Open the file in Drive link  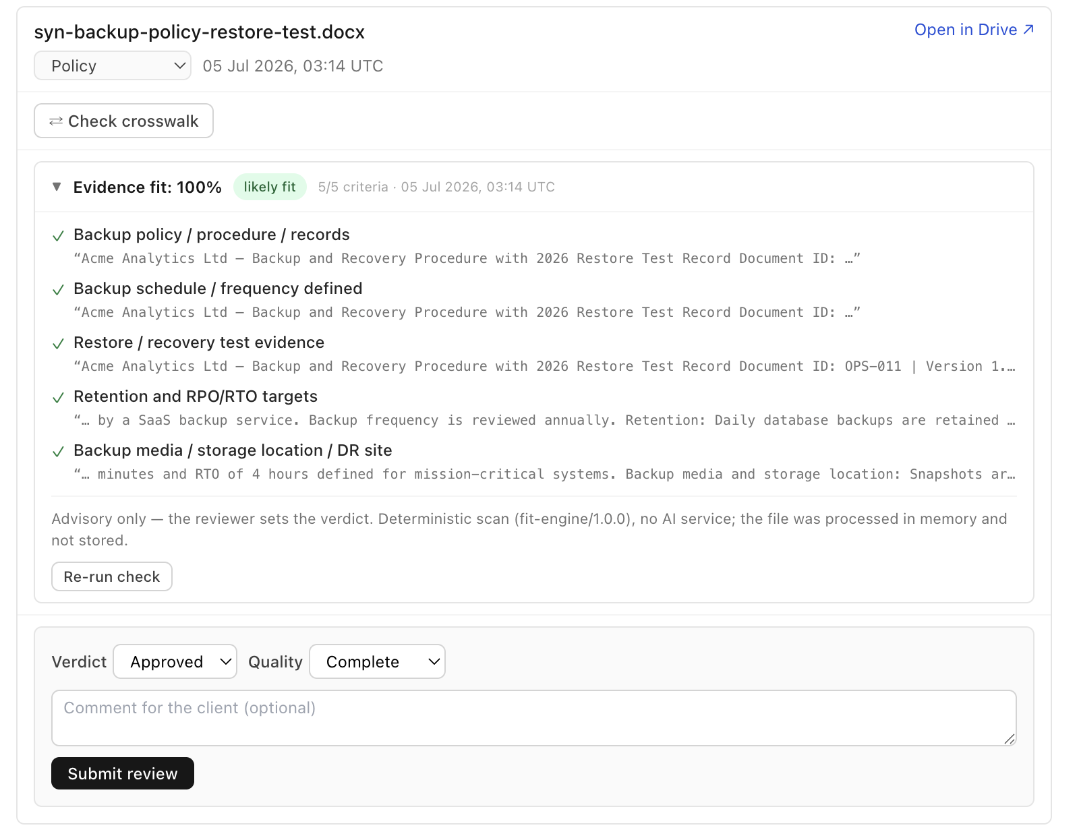[x=974, y=30]
